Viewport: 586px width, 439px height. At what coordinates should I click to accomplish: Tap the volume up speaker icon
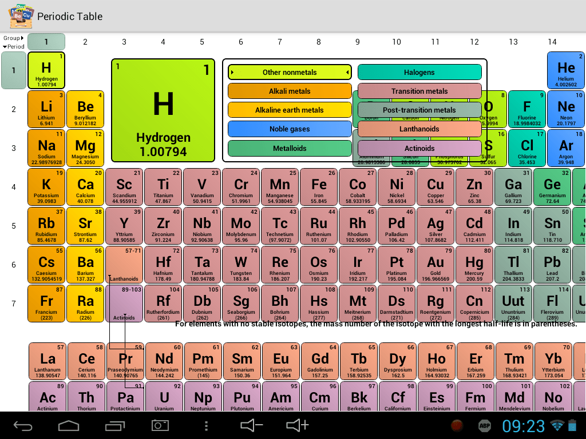[298, 425]
